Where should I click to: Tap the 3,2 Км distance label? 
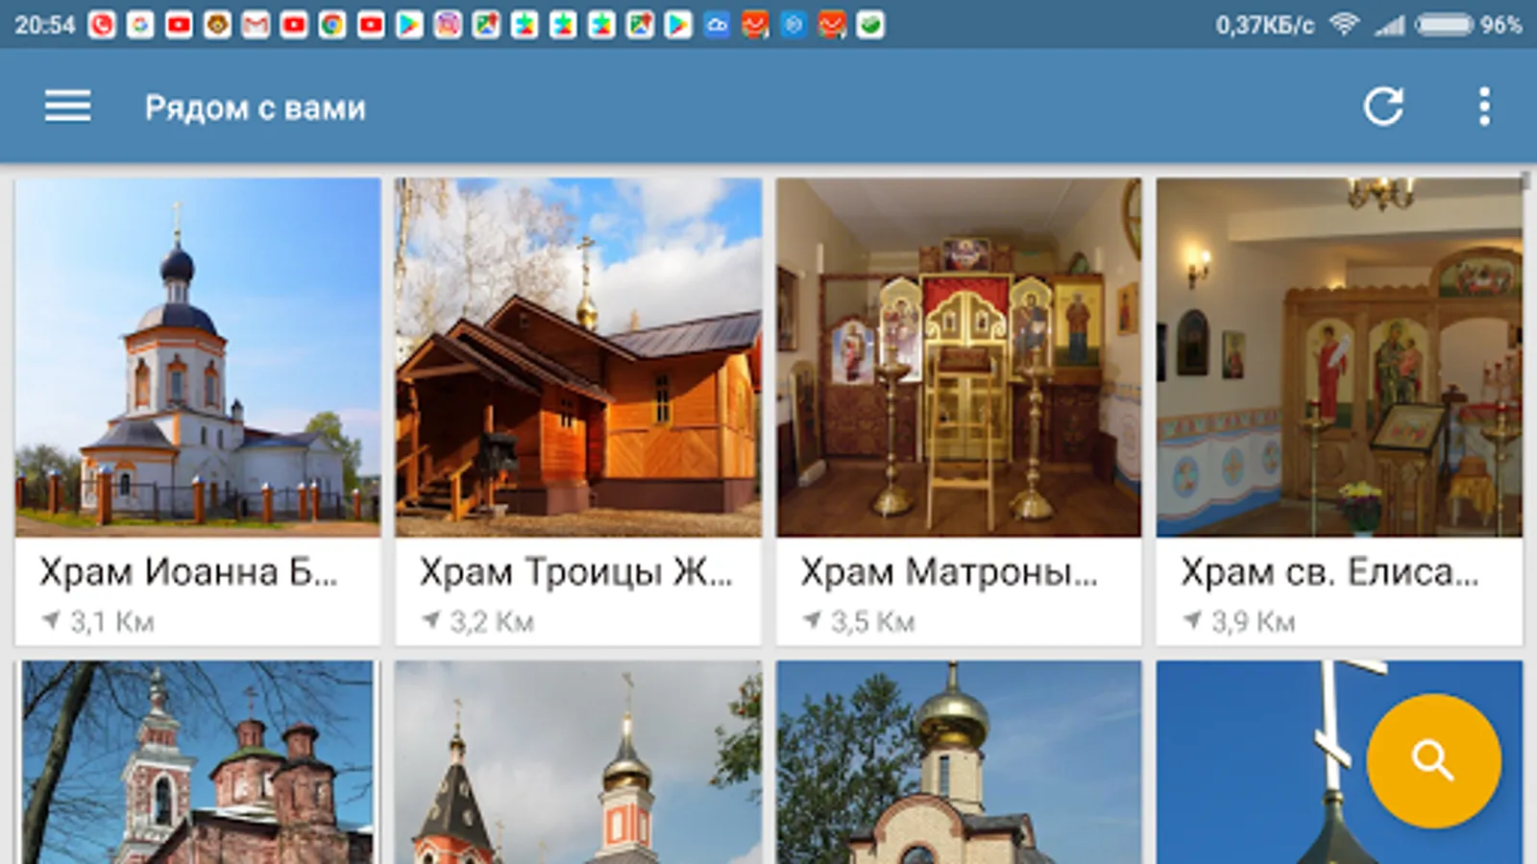click(x=493, y=622)
